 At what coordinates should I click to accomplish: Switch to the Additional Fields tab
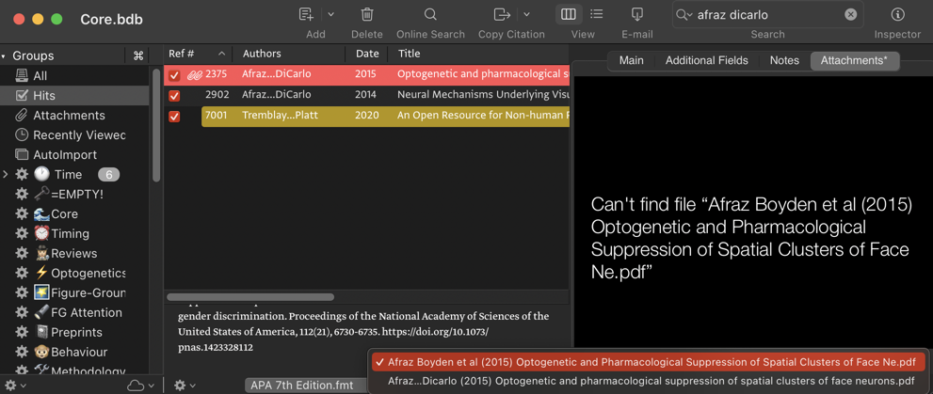point(706,60)
